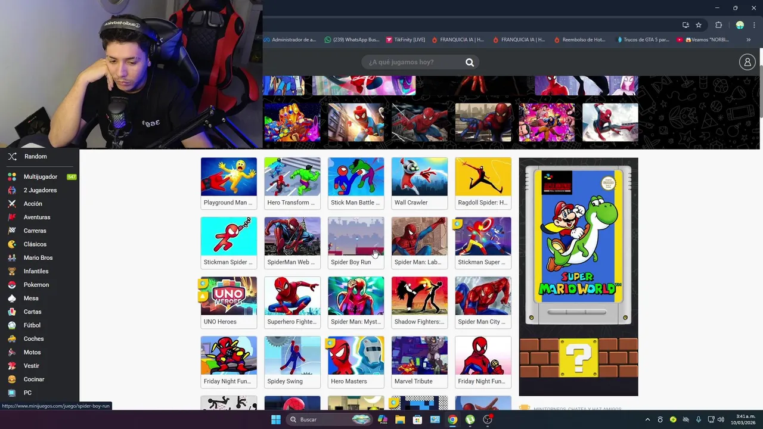The height and width of the screenshot is (429, 763).
Task: Click the Random shuffle icon in sidebar
Action: click(12, 157)
